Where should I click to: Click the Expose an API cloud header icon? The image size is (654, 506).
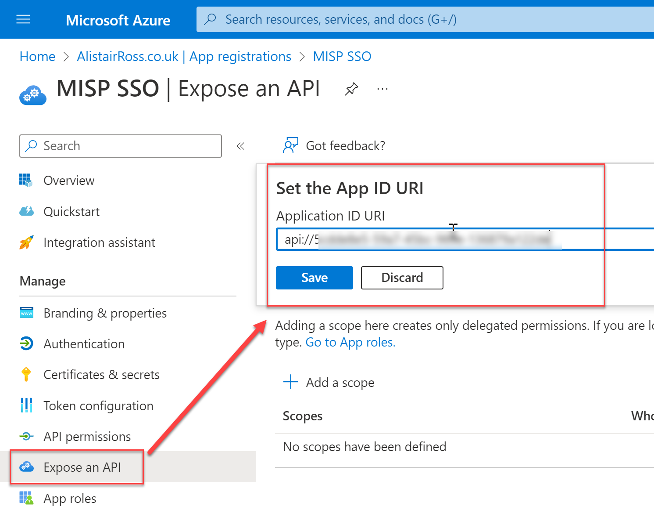(x=33, y=95)
